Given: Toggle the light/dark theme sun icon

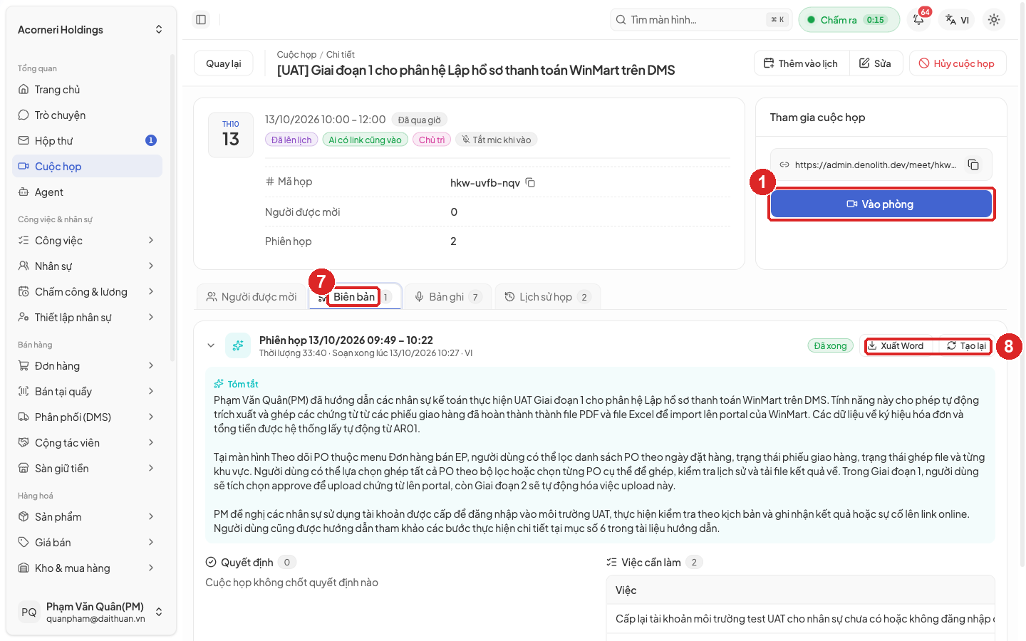Looking at the screenshot, I should pos(994,20).
